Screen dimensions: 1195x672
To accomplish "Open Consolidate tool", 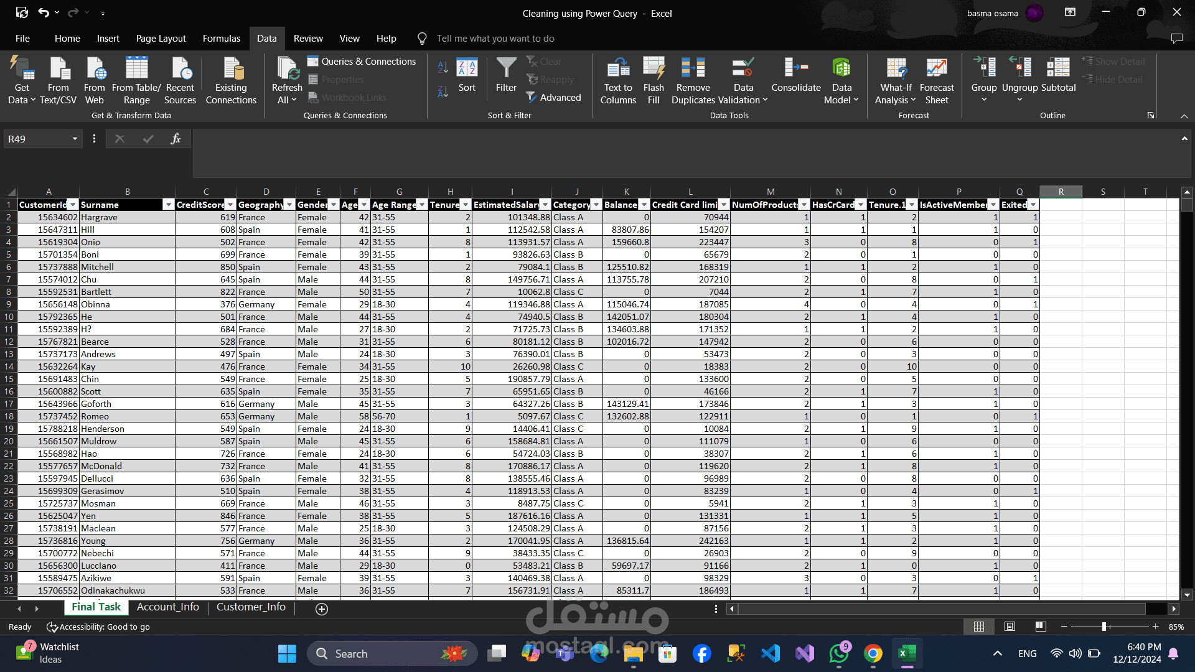I will point(796,76).
